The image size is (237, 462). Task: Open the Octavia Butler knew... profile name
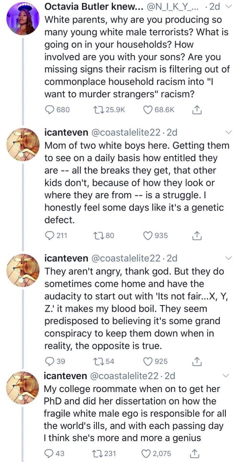tap(86, 6)
